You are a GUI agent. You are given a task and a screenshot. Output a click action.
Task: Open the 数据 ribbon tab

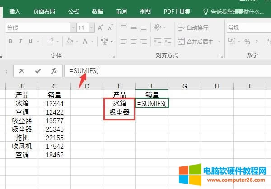(97, 11)
